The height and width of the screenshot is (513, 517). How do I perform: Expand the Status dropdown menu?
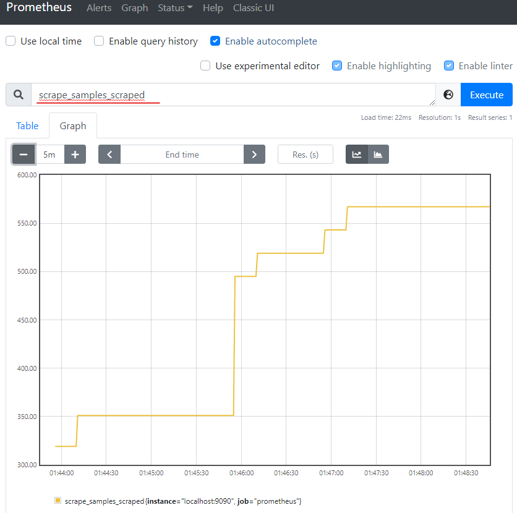coord(175,8)
